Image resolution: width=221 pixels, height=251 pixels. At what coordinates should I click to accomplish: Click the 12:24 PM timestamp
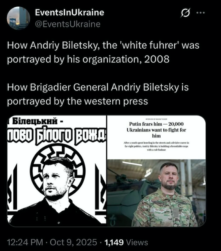coord(25,242)
